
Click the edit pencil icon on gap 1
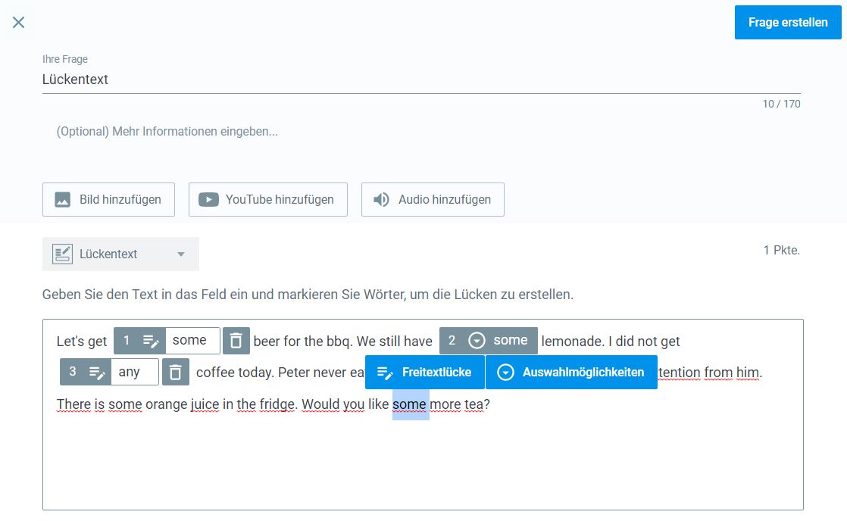click(151, 341)
